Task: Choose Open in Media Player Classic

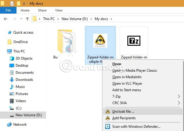Action: 143,71
